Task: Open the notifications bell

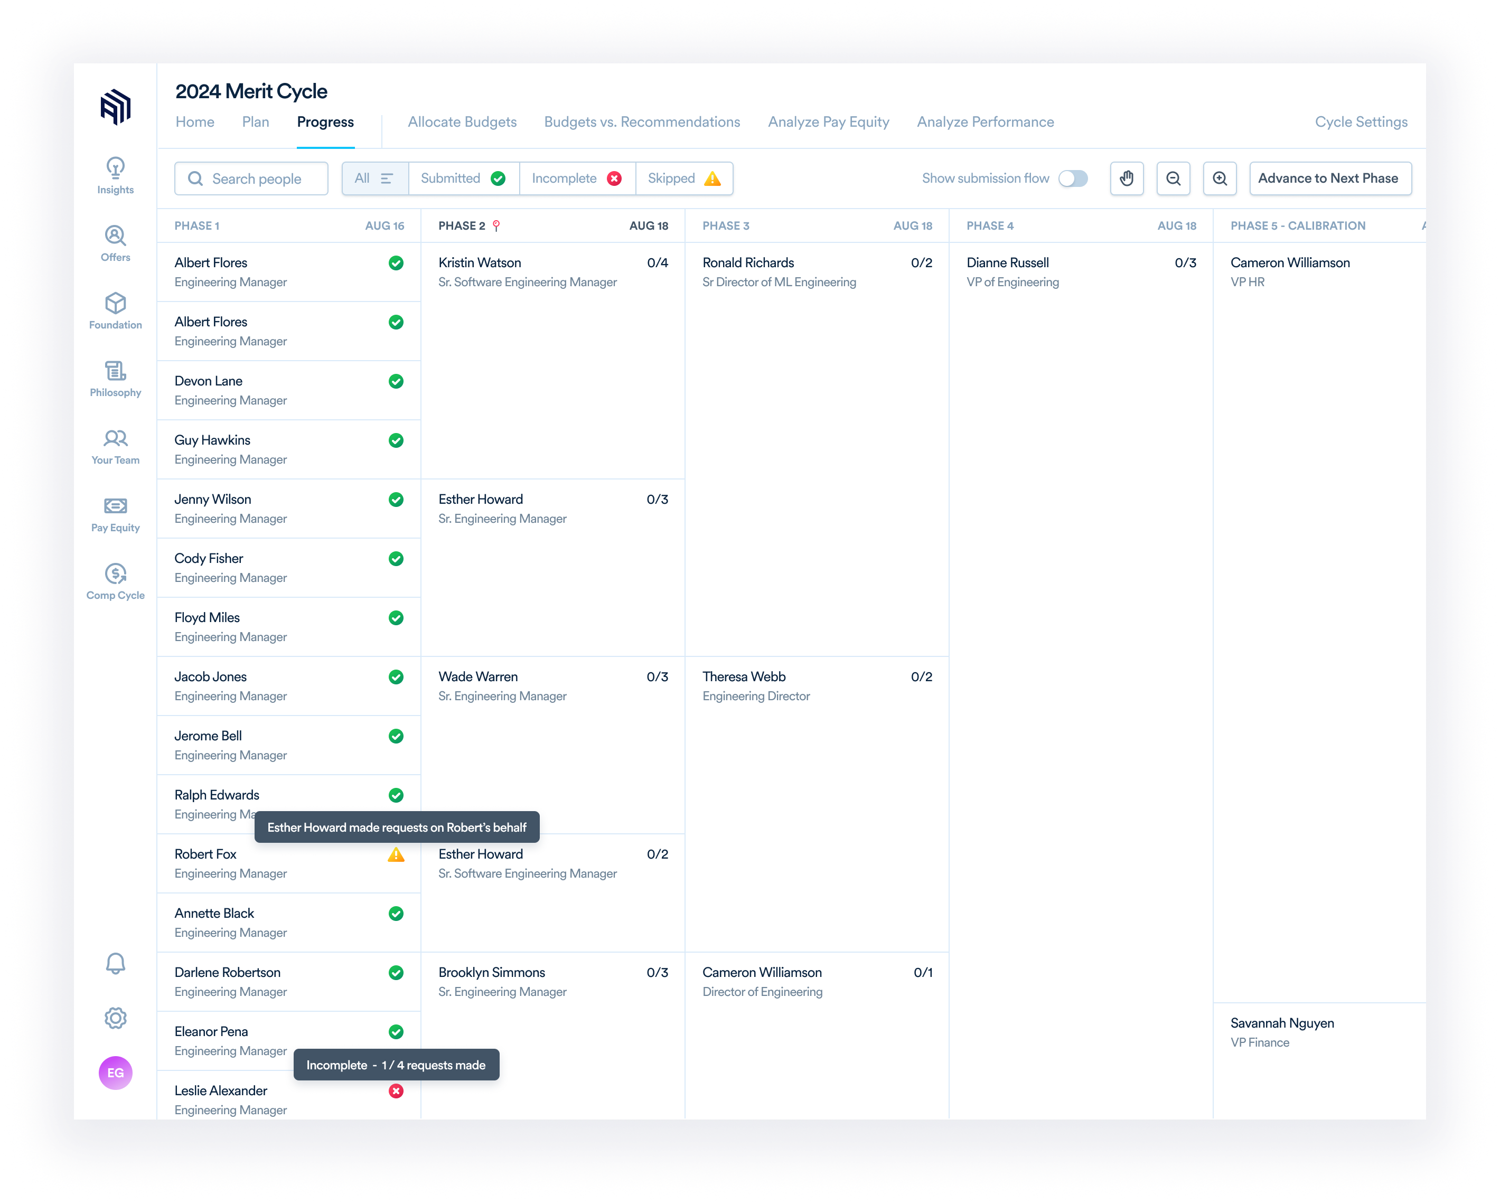Action: [x=116, y=964]
